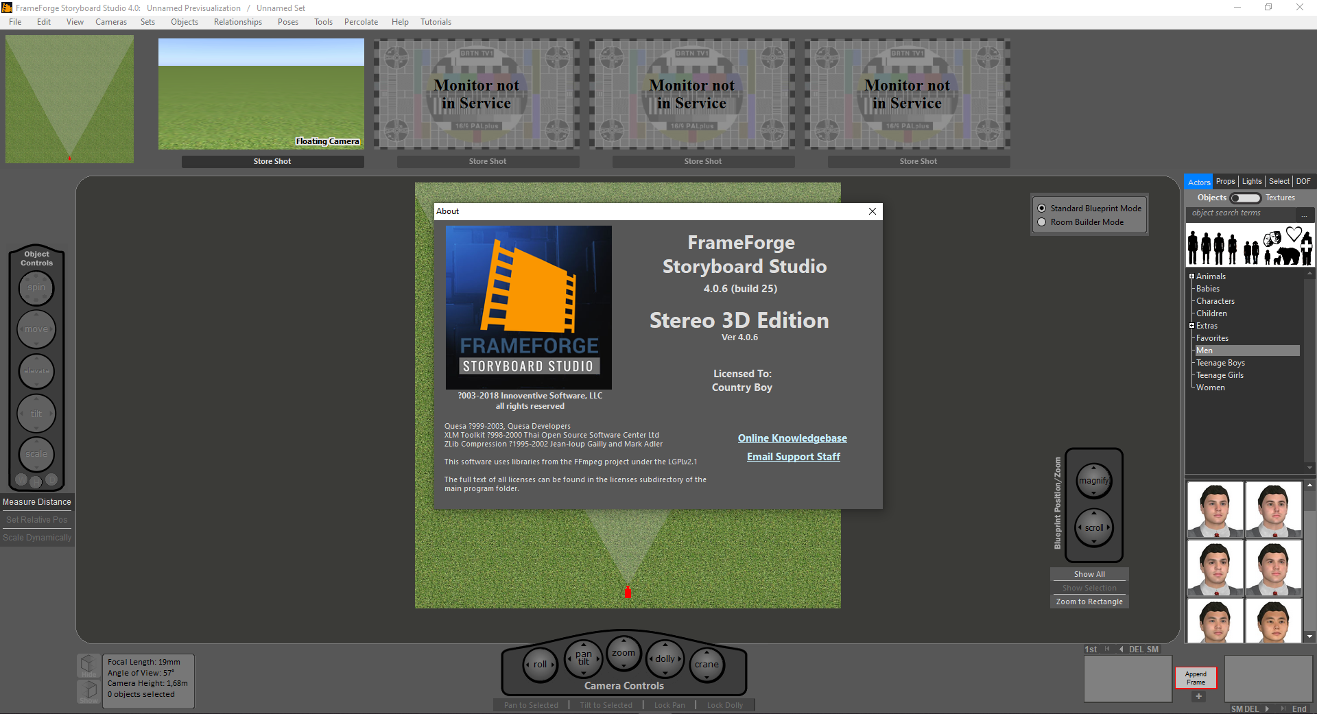Expand the Animals tree node
The width and height of the screenshot is (1317, 714).
[x=1192, y=276]
